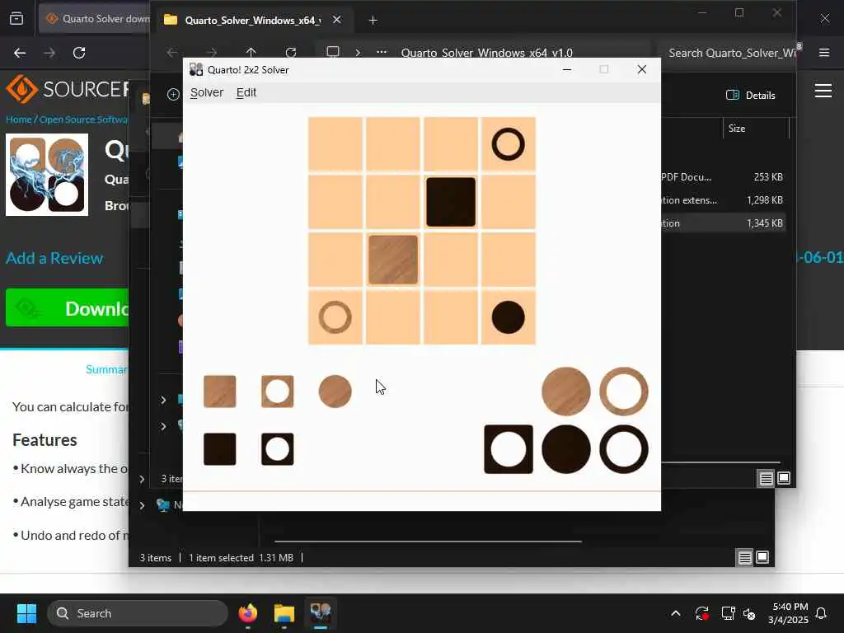The image size is (844, 633).
Task: Click the Quarto! Solver title bar icon
Action: (196, 69)
